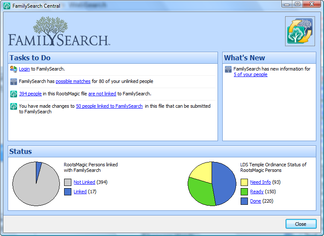Open 50 people linked to FamilySearch link

pyautogui.click(x=109, y=106)
